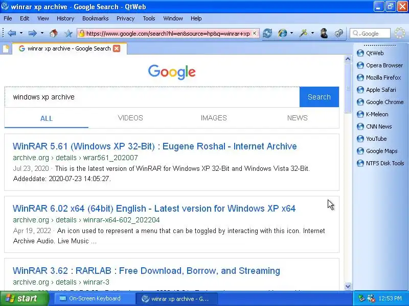
Task: Click archive.org winrar-x64-602_202204 breadcrumb
Action: tap(86, 220)
